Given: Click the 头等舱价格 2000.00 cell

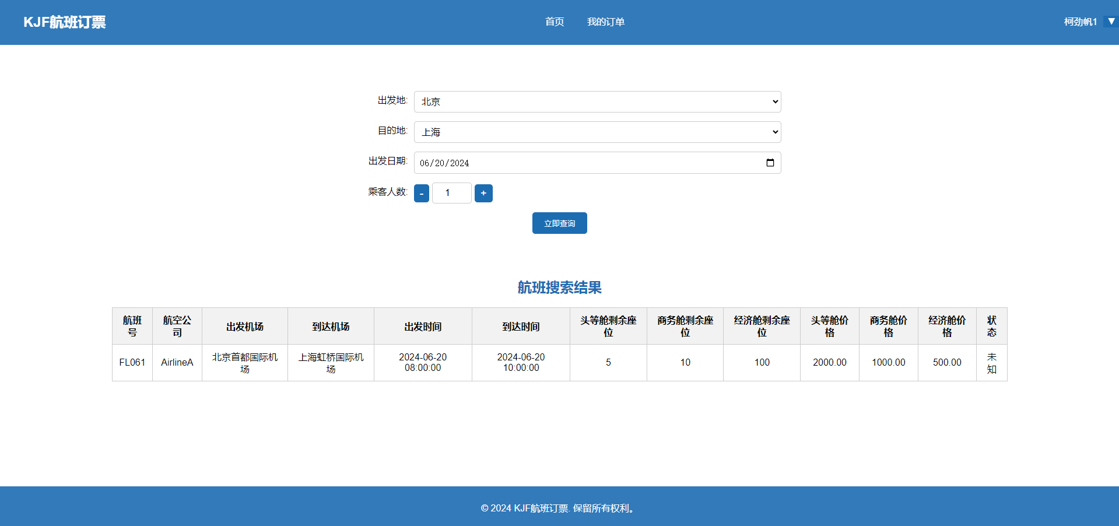Looking at the screenshot, I should tap(829, 363).
